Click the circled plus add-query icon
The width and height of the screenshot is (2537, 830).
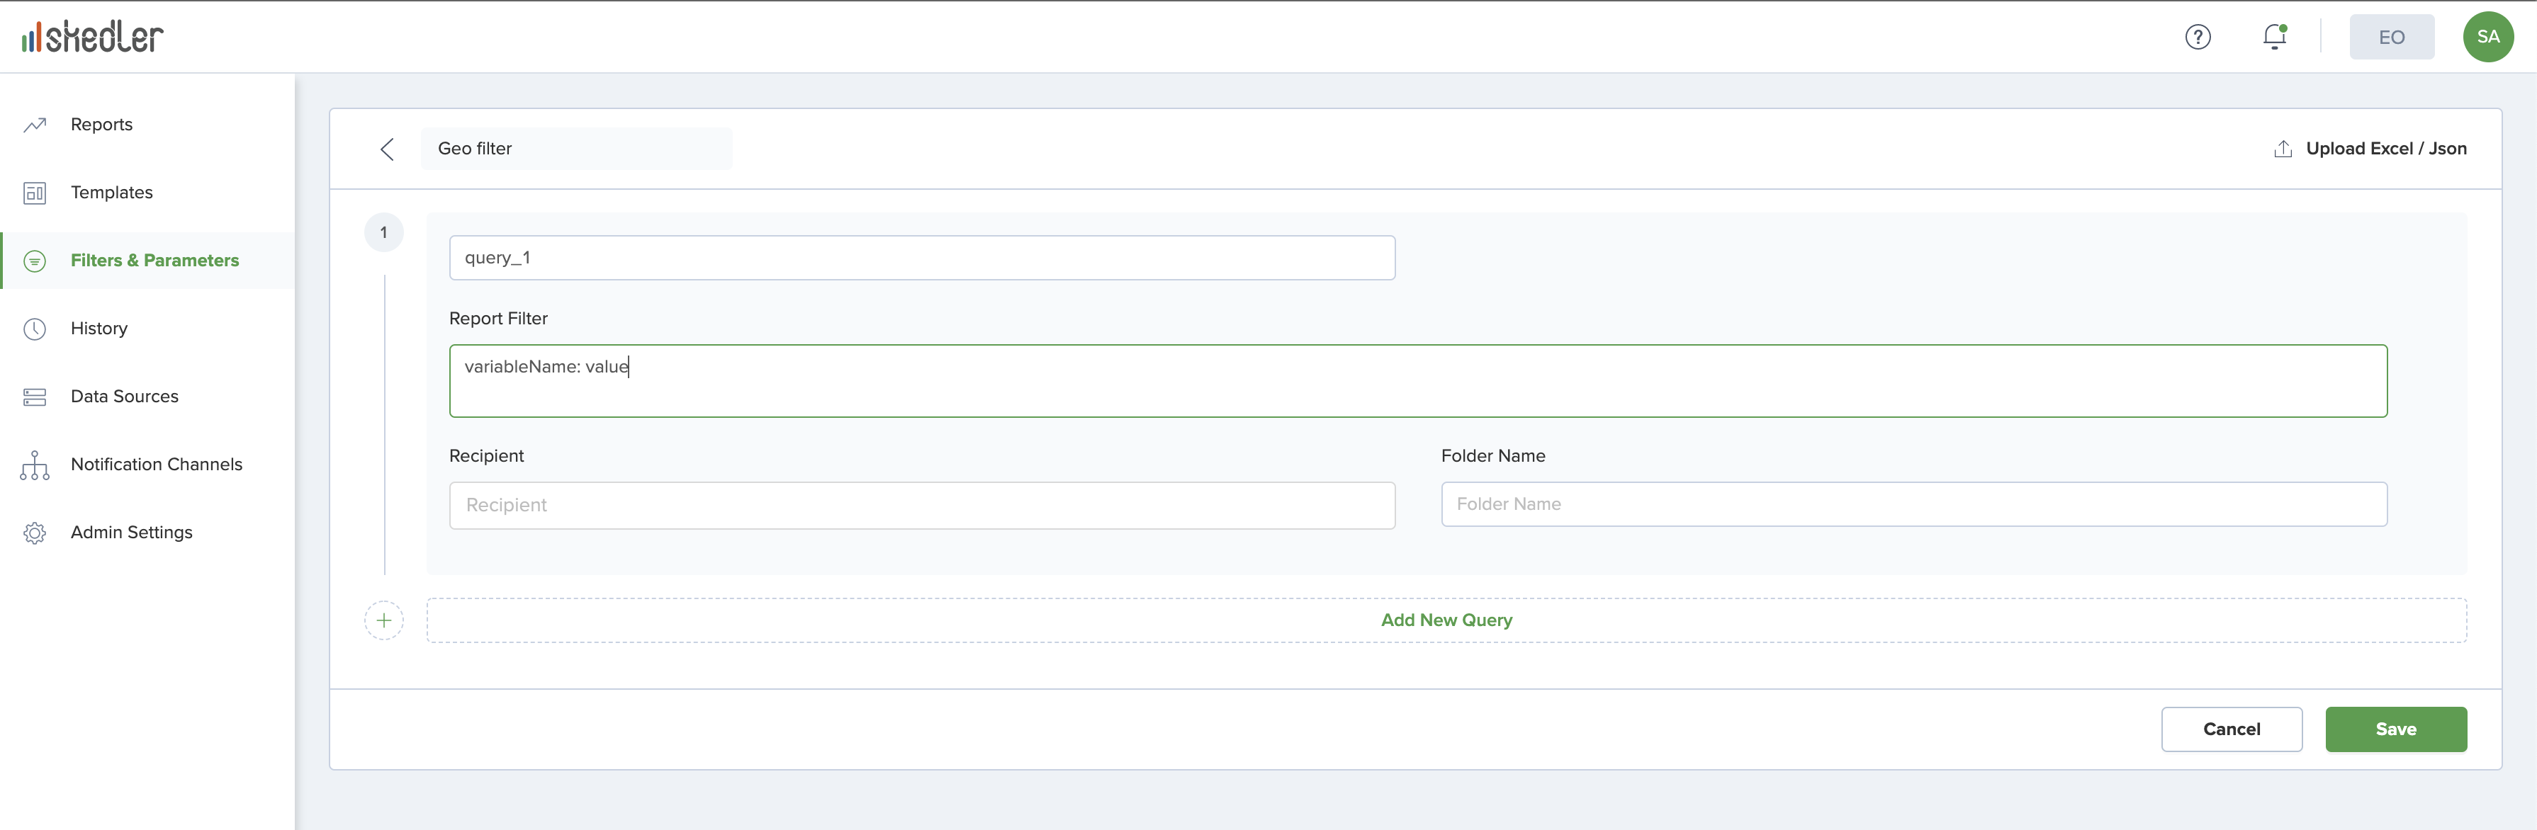pos(384,620)
